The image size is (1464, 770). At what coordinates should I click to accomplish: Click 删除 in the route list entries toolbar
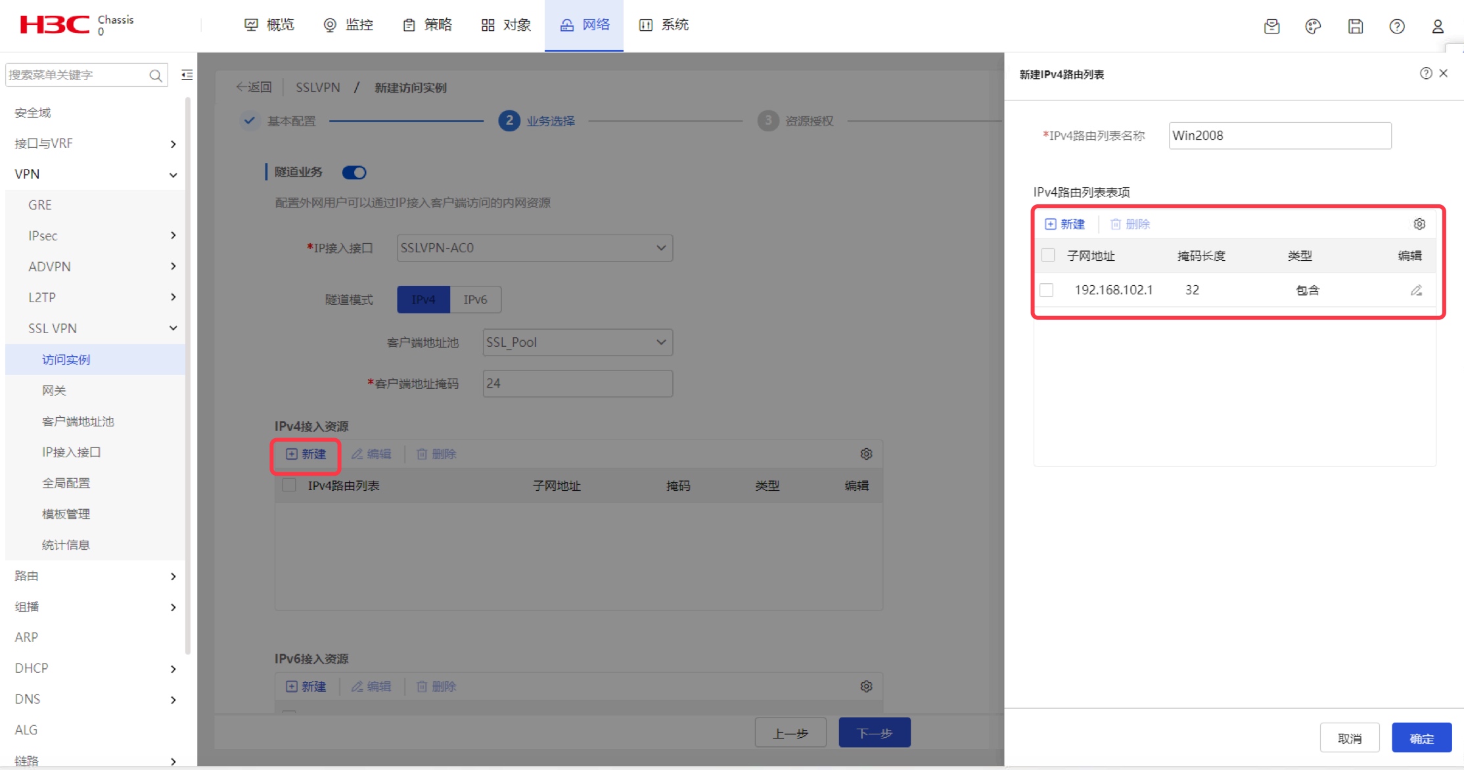point(1130,224)
